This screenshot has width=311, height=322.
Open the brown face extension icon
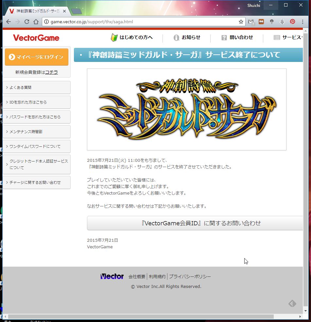(261, 22)
